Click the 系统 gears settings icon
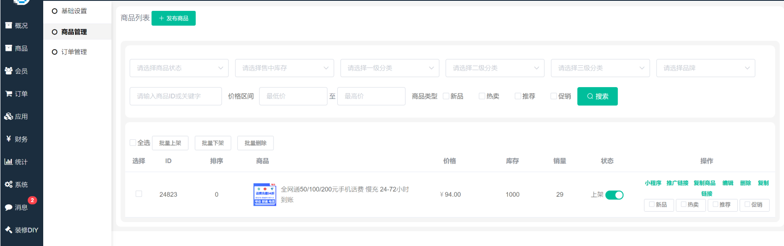 [9, 184]
